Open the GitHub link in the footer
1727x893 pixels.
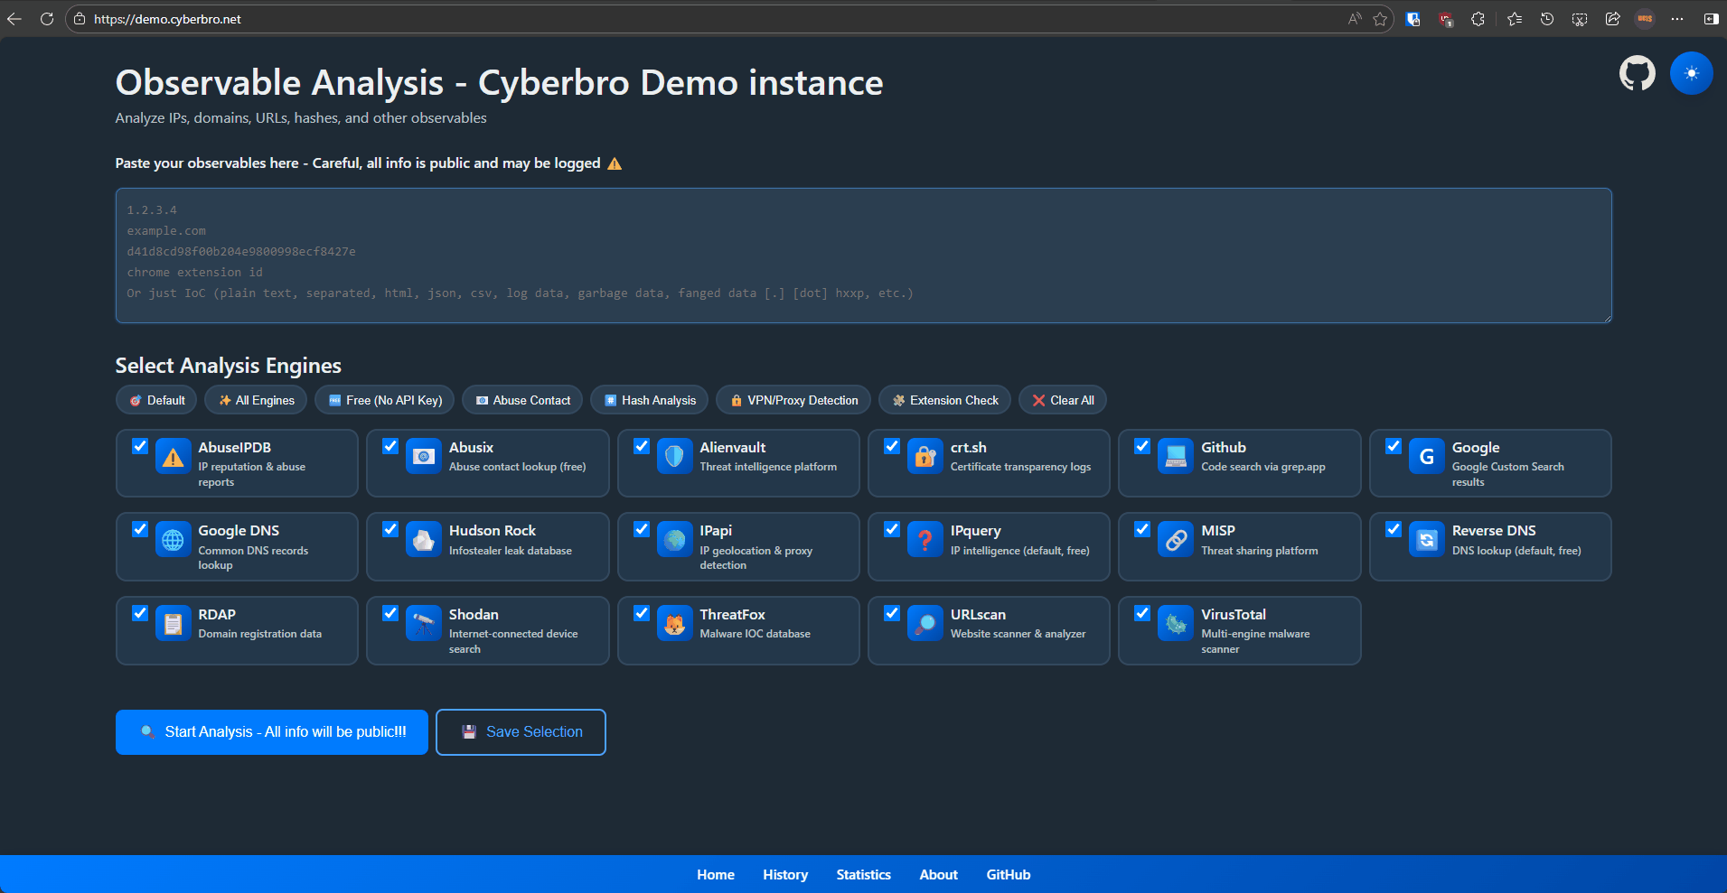pos(1009,874)
